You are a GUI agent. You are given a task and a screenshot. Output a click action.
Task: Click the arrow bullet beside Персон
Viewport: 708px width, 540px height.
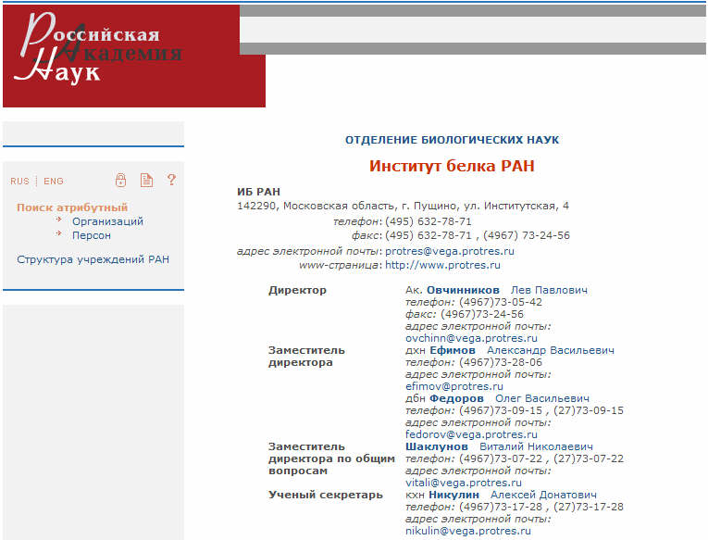coord(58,233)
